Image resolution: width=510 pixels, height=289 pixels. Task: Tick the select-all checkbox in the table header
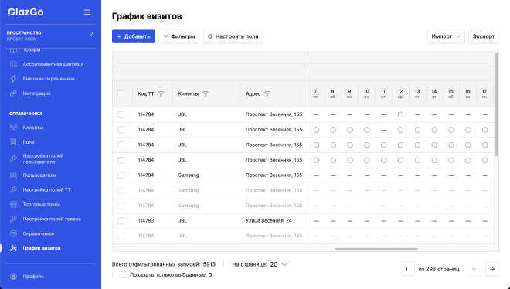121,94
